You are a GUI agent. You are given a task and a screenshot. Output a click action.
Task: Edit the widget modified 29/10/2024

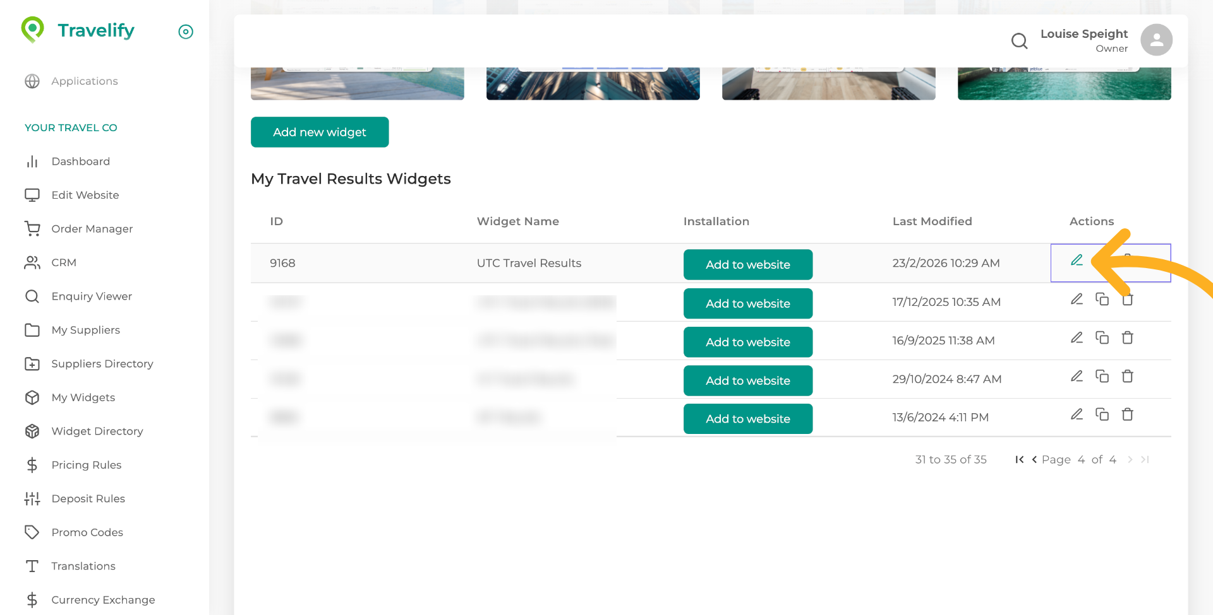(x=1077, y=377)
